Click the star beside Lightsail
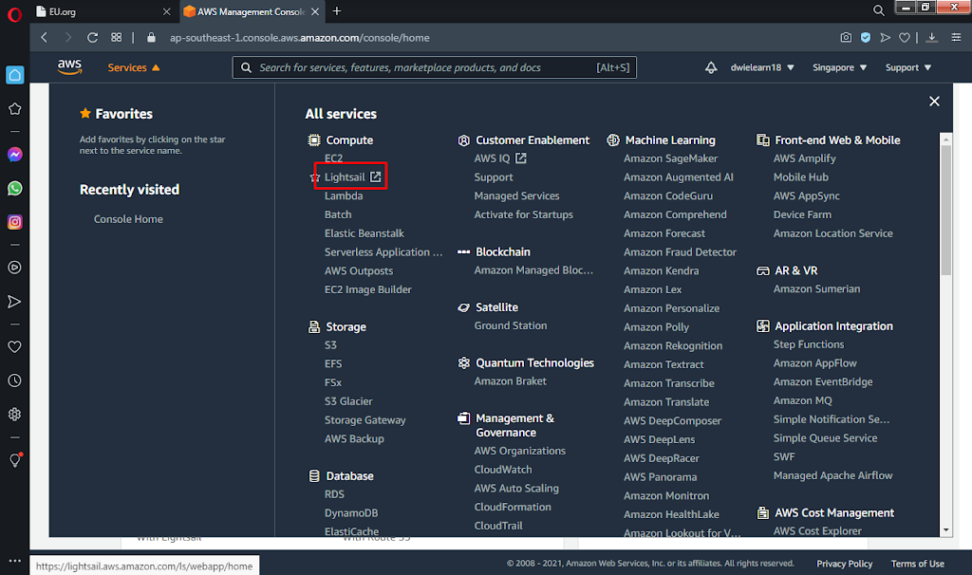 (315, 177)
